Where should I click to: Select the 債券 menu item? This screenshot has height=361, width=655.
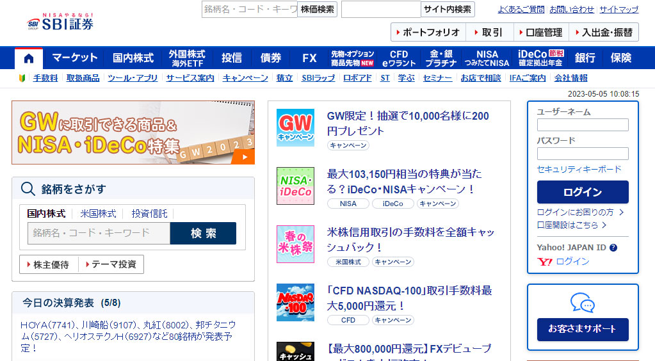point(271,58)
